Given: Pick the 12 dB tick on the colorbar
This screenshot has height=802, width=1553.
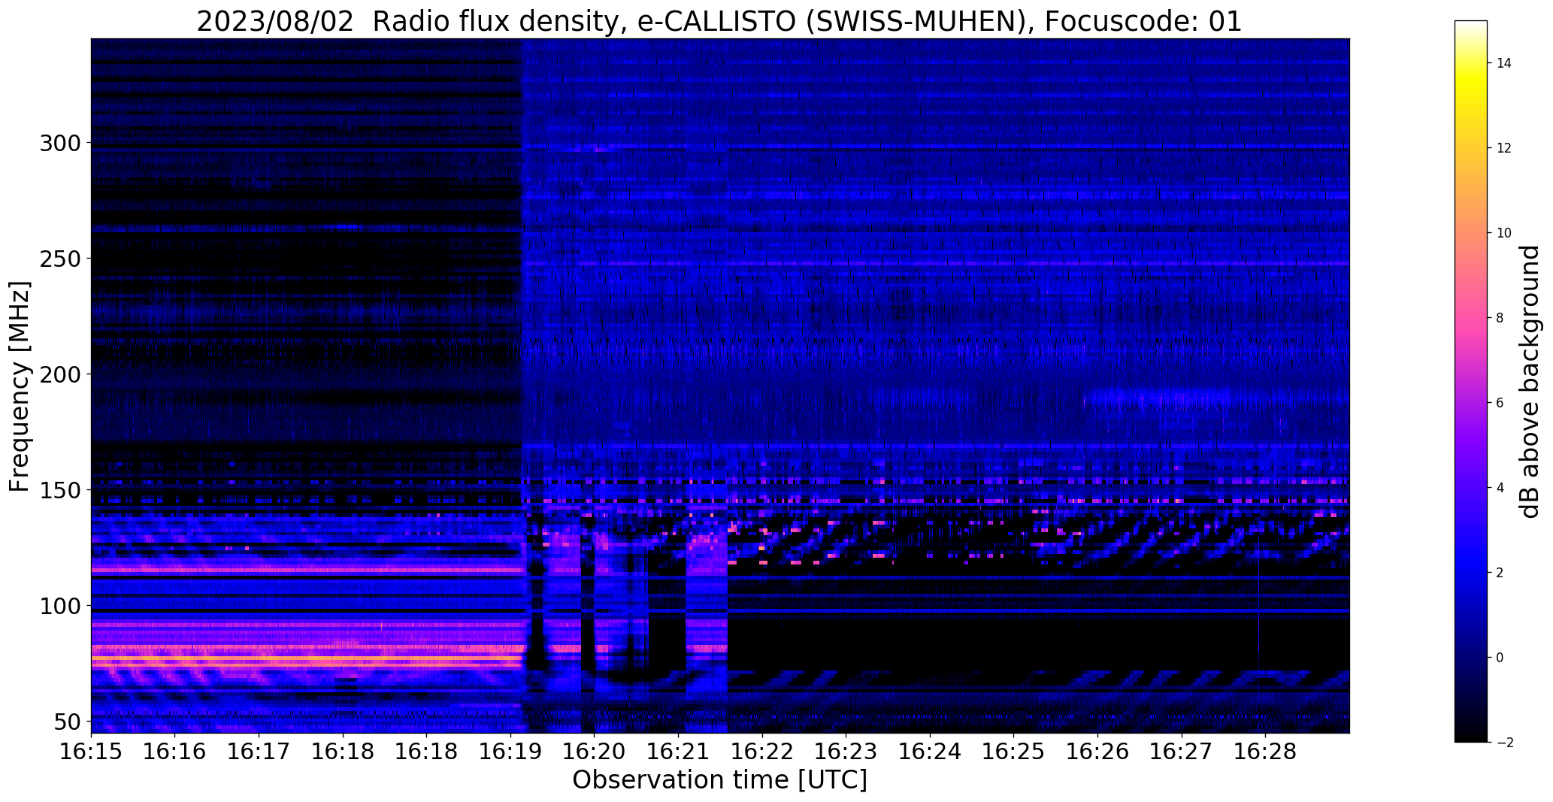Looking at the screenshot, I should coord(1504,148).
